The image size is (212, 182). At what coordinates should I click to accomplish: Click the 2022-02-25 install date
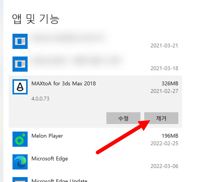coord(164,143)
